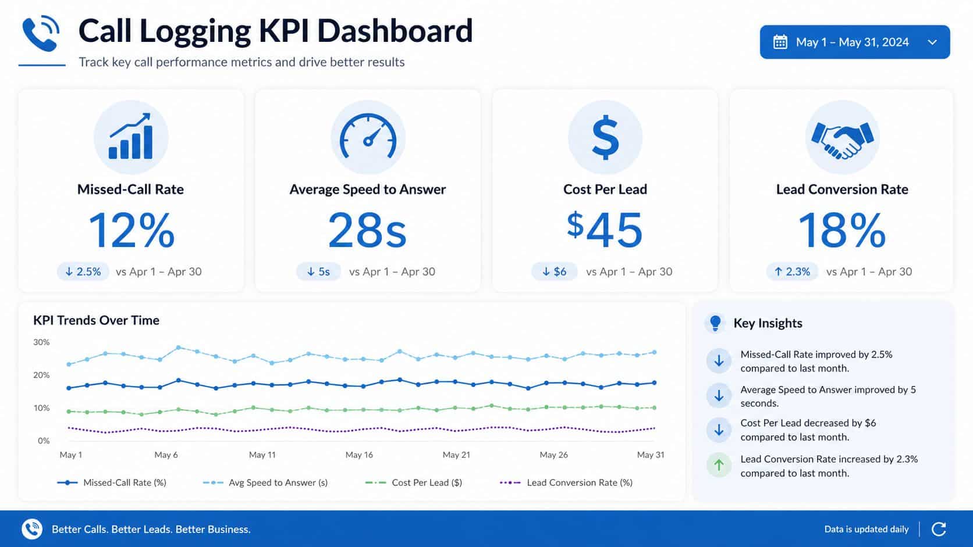Select the 18% lead conversion value

click(x=842, y=230)
